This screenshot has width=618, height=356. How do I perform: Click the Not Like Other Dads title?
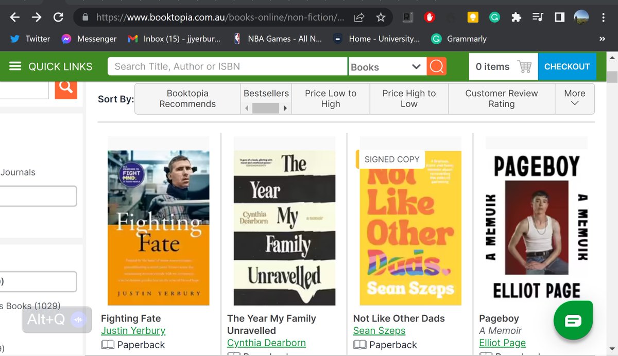tap(399, 318)
